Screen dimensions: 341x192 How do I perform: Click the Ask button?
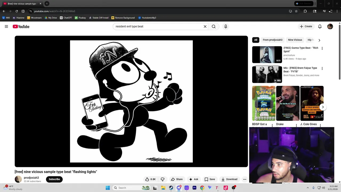pyautogui.click(x=193, y=179)
